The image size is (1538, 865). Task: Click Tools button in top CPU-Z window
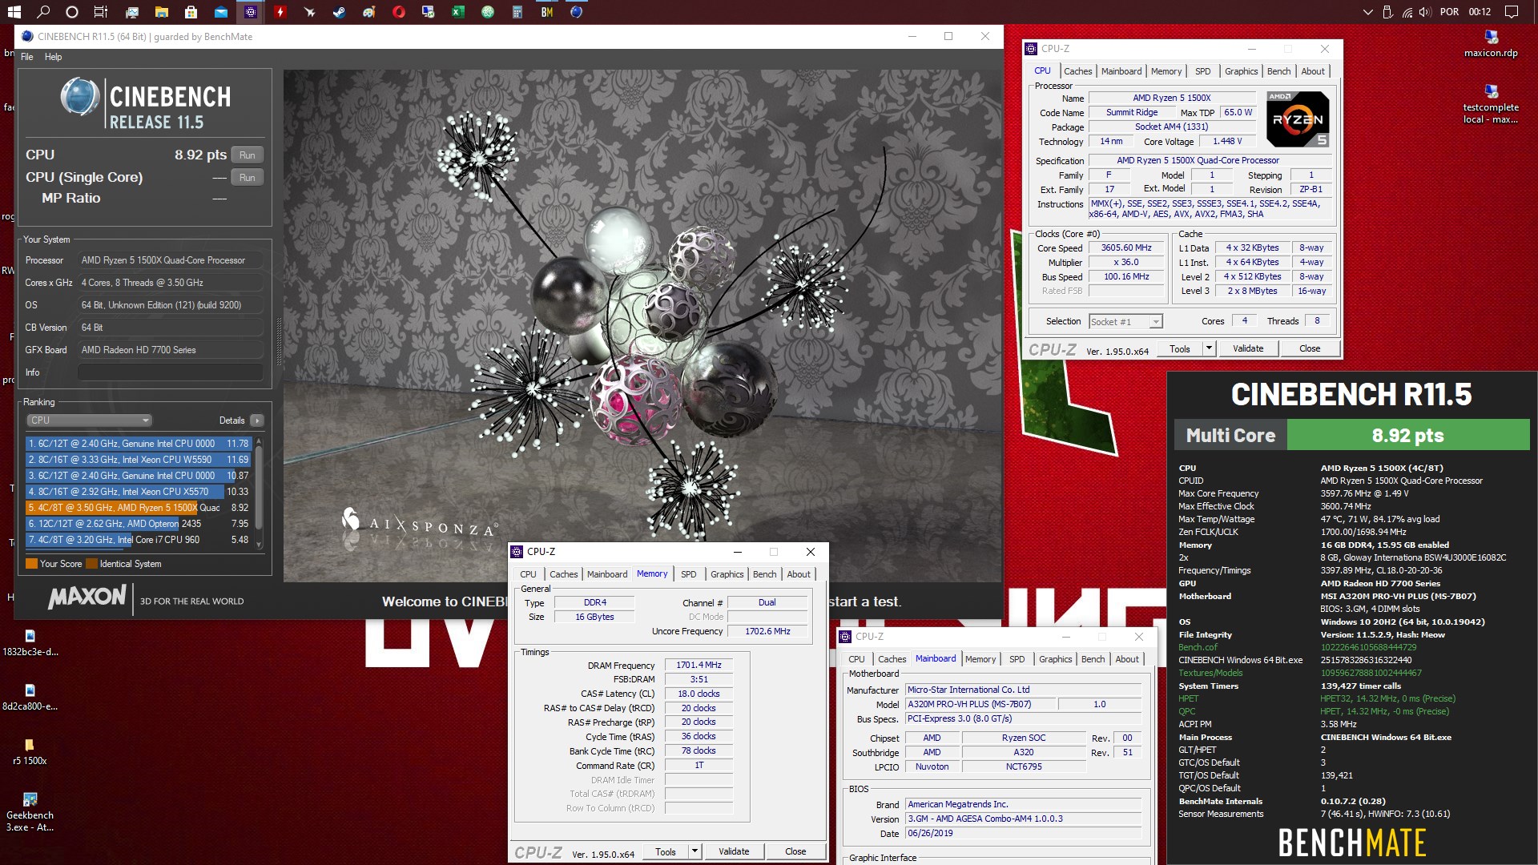[1180, 348]
